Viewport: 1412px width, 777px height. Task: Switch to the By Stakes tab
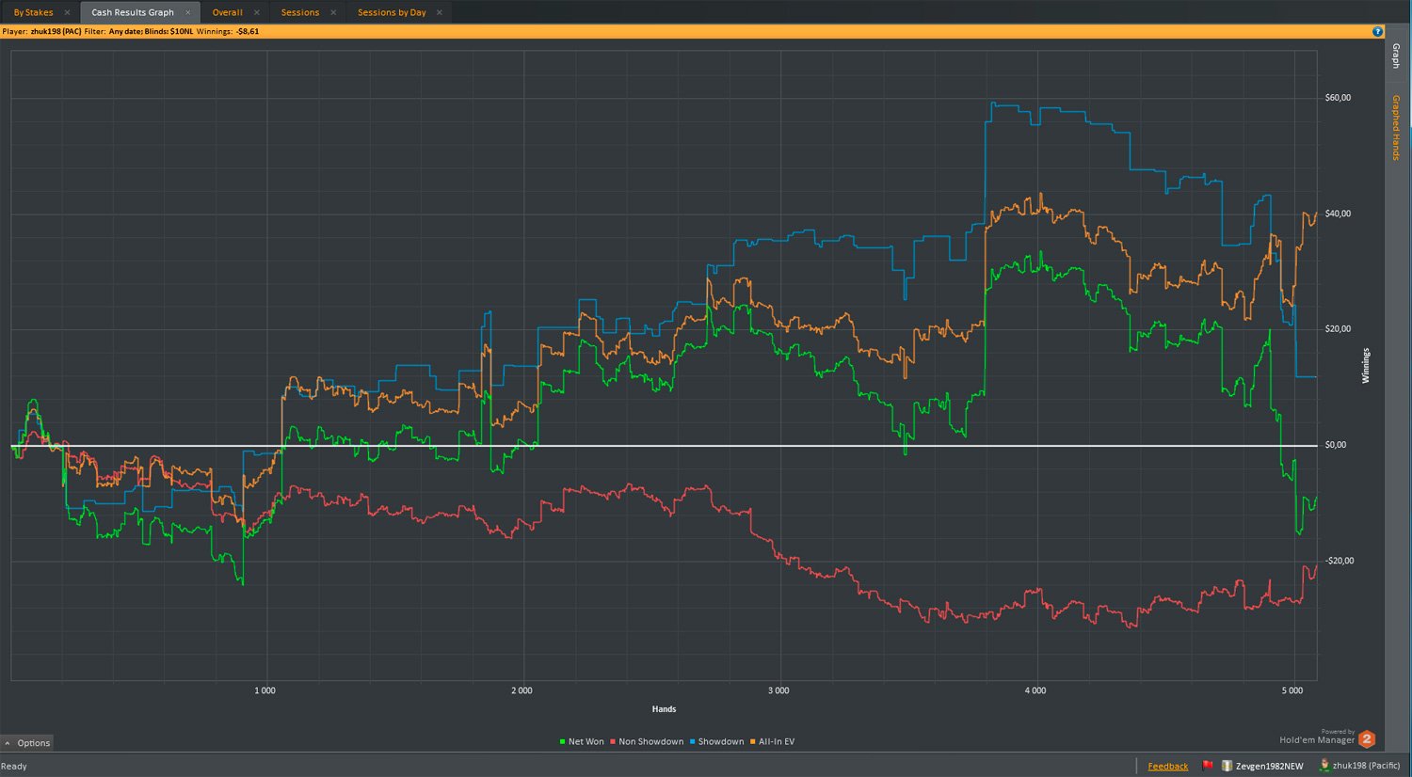(x=33, y=12)
